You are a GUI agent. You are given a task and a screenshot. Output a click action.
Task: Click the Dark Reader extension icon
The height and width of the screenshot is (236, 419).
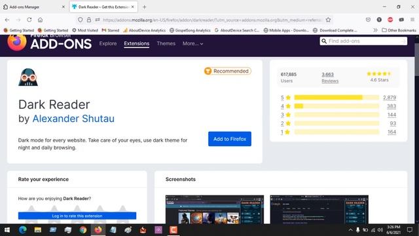[28, 77]
